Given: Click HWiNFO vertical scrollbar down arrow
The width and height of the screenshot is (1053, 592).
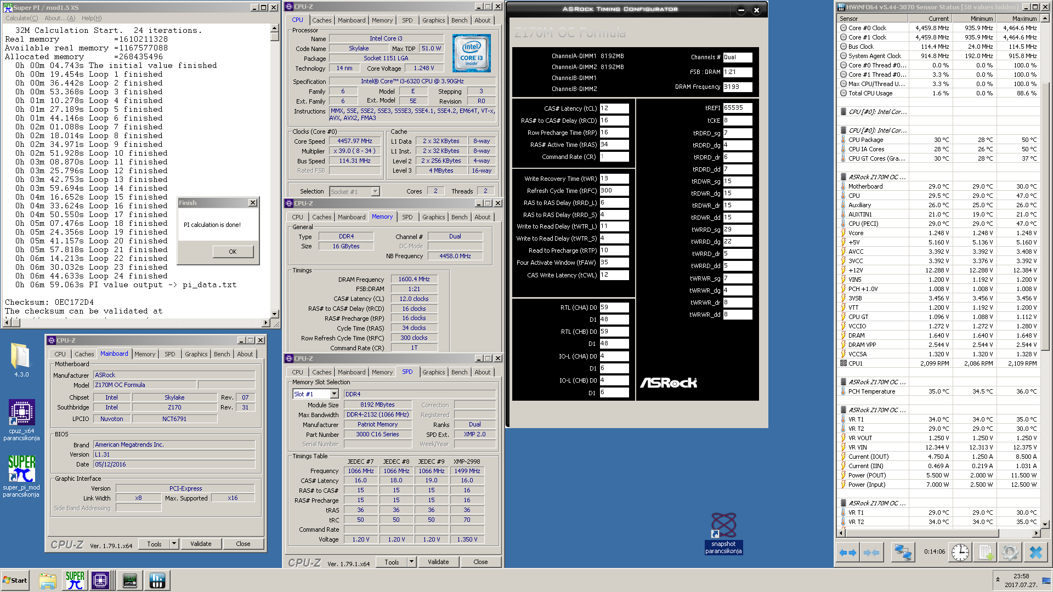Looking at the screenshot, I should [x=1045, y=525].
